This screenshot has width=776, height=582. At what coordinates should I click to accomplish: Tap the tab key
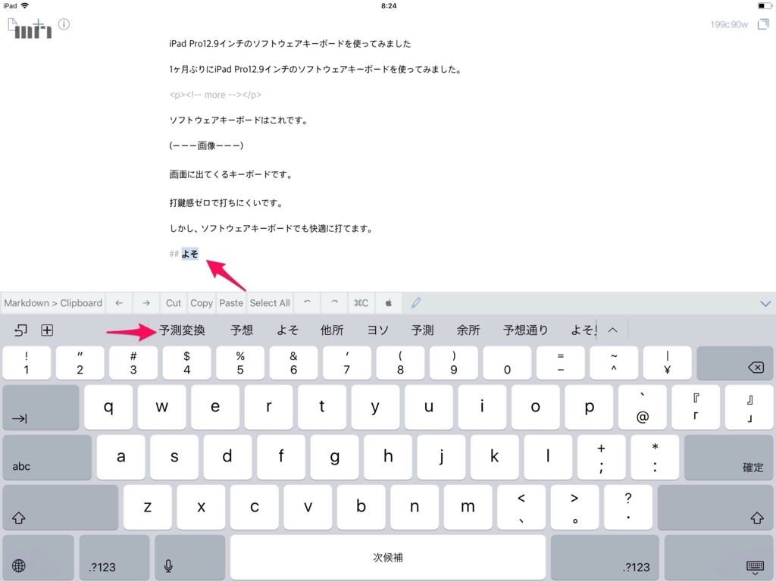(x=41, y=407)
